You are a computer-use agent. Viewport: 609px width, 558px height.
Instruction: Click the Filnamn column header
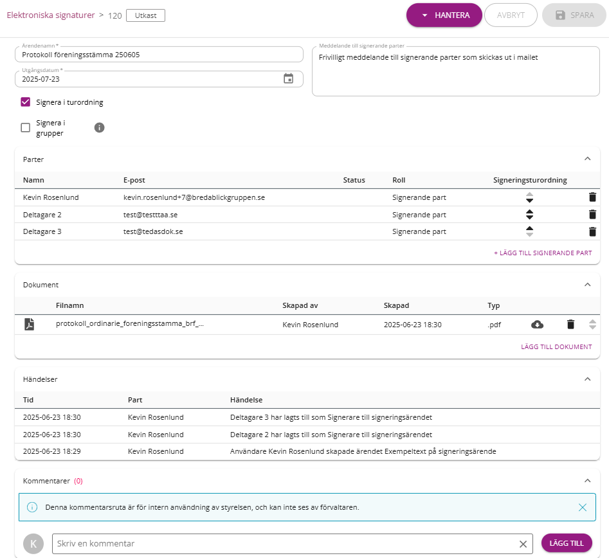pyautogui.click(x=70, y=305)
